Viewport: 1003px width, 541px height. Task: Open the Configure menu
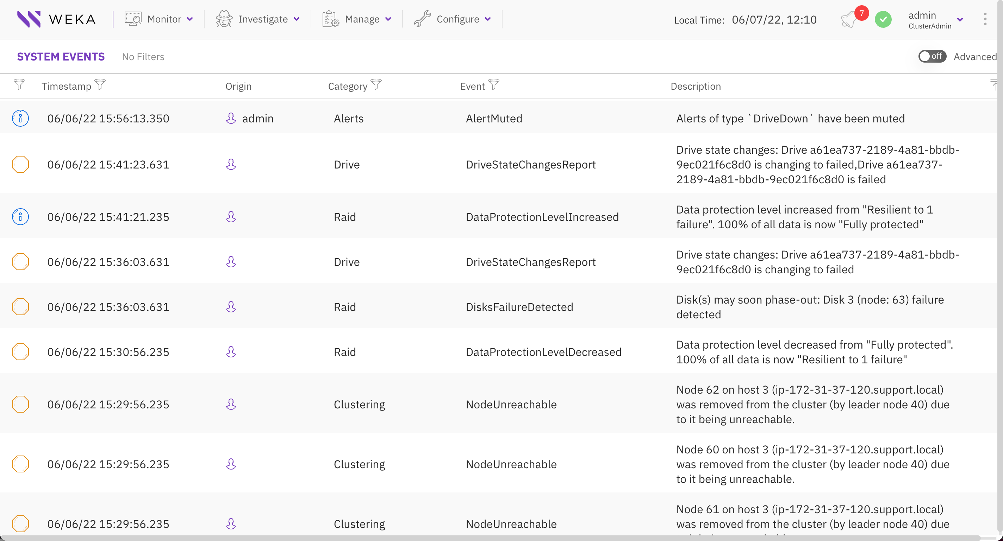click(458, 19)
